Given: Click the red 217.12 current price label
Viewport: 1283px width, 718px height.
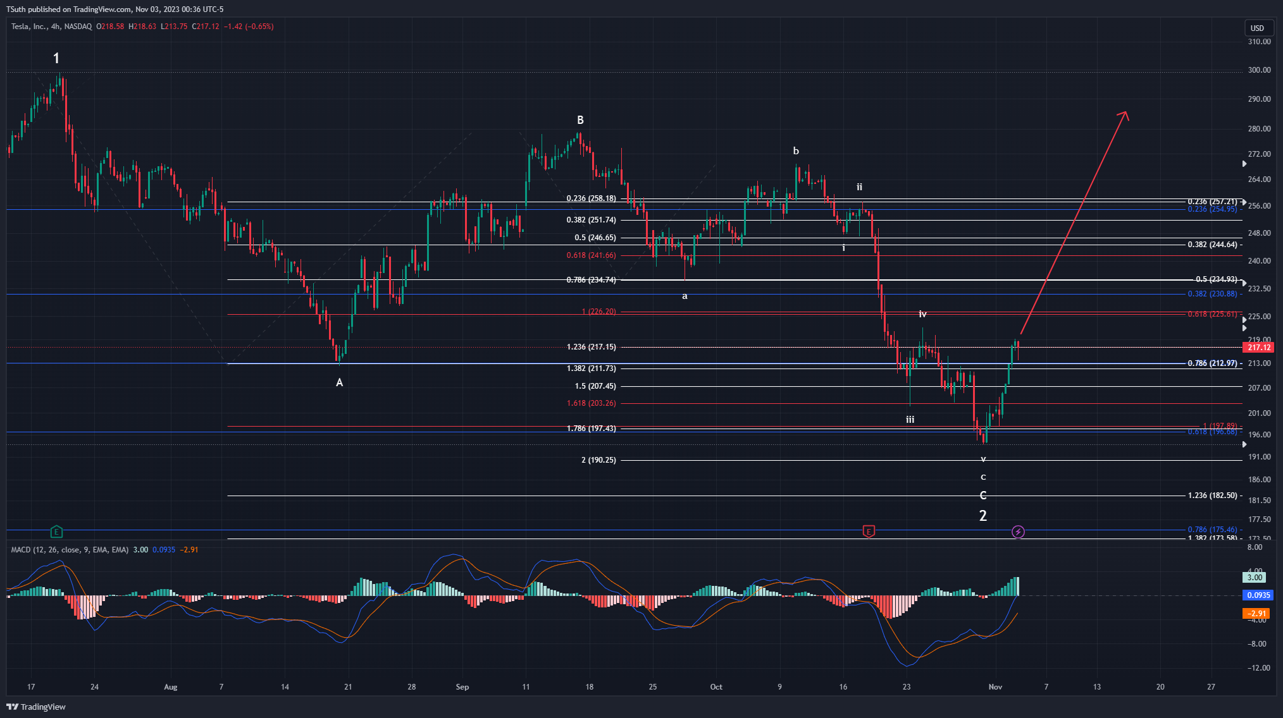Looking at the screenshot, I should pos(1258,347).
